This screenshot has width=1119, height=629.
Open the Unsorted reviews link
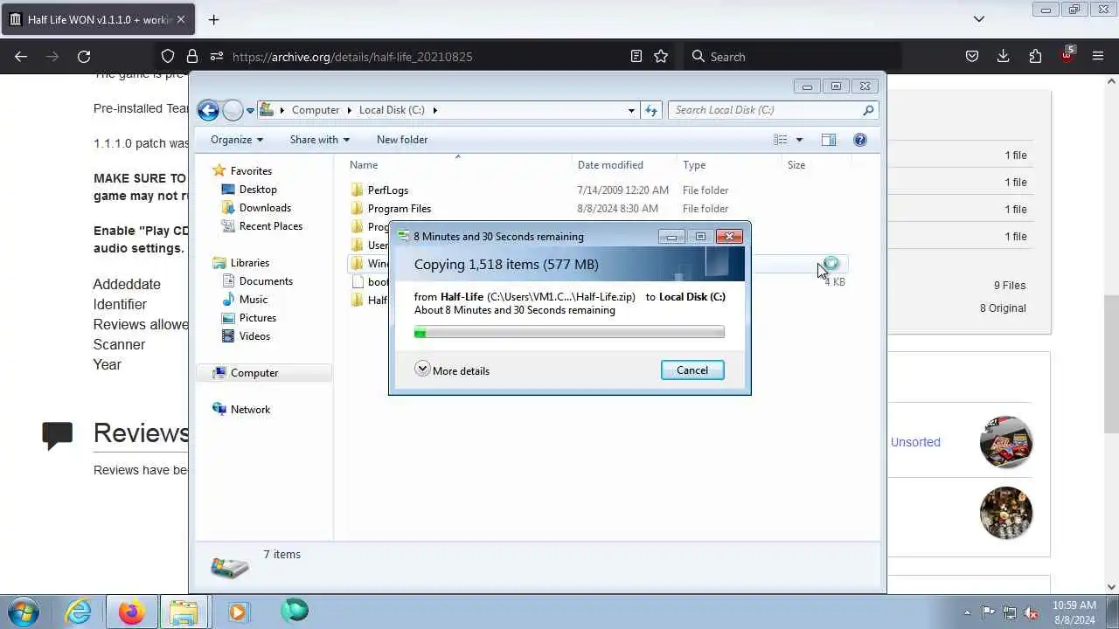coord(915,442)
